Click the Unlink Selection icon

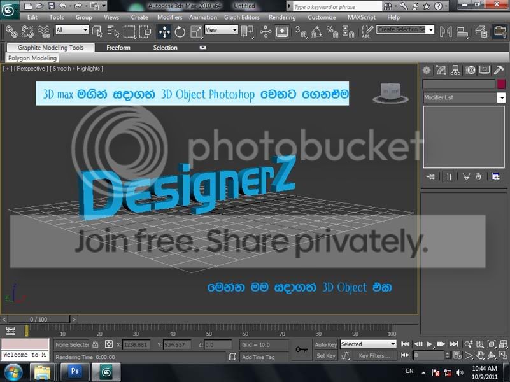click(27, 32)
